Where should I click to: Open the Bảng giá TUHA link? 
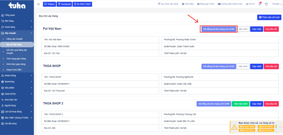click(x=207, y=4)
